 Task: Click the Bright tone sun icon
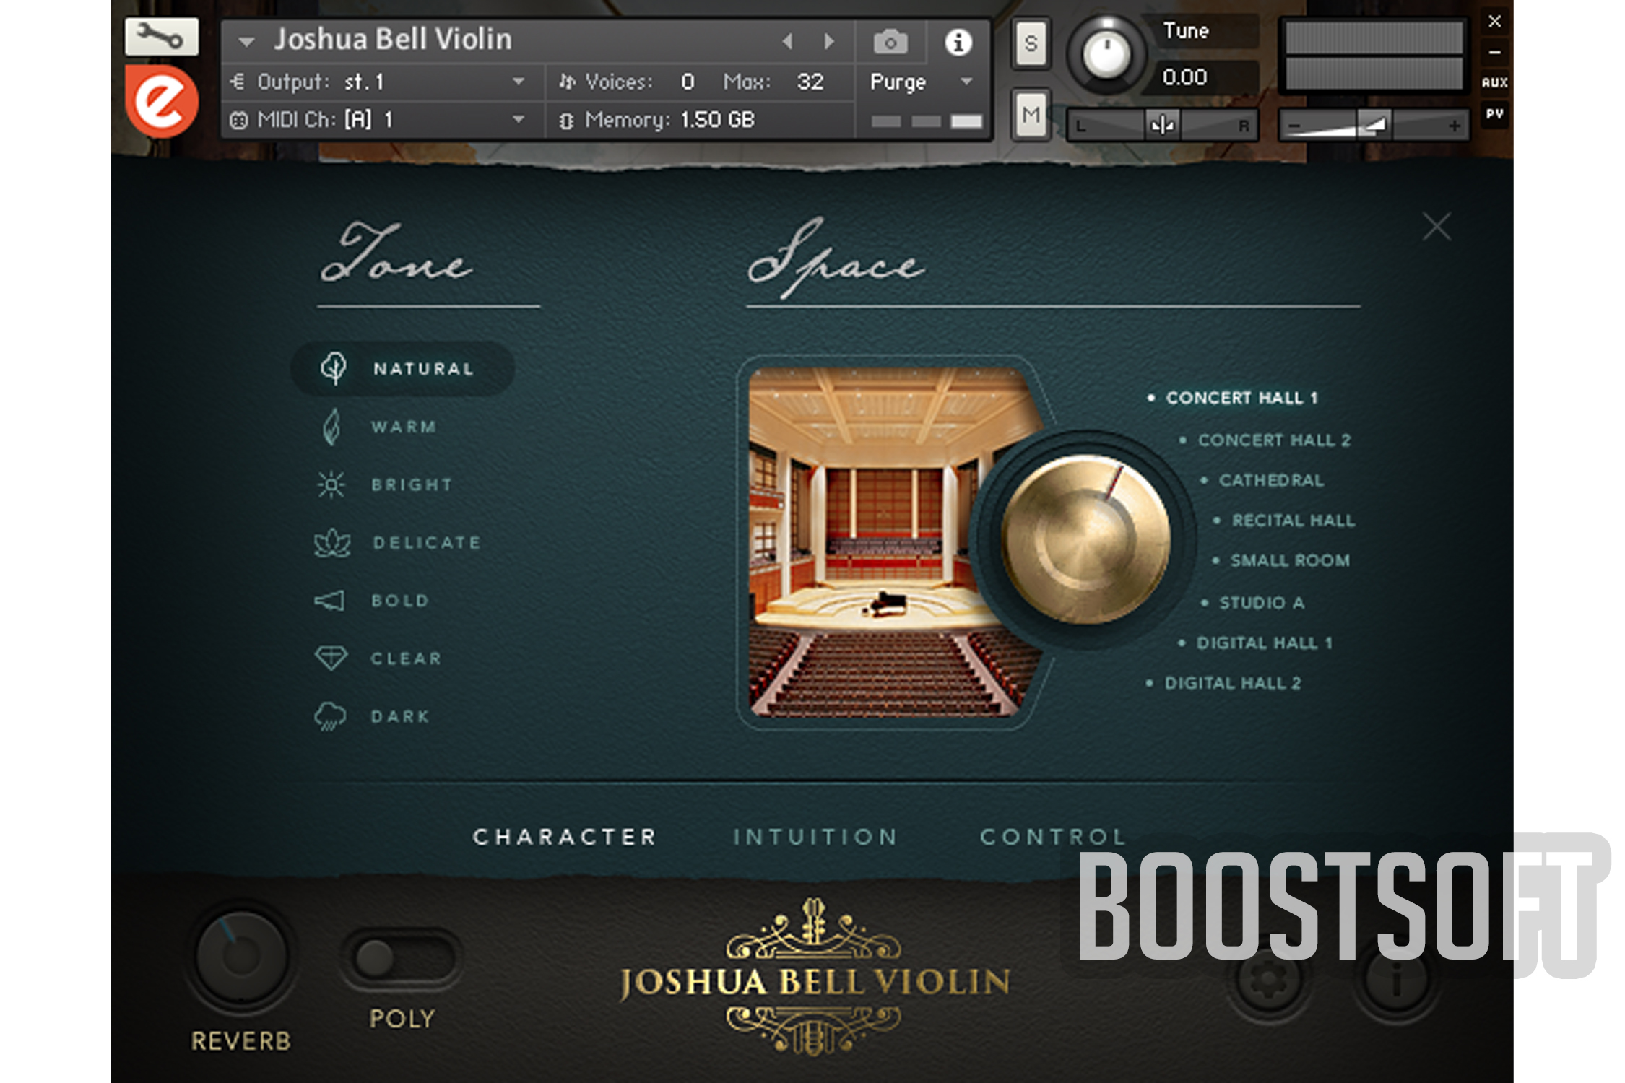click(331, 484)
